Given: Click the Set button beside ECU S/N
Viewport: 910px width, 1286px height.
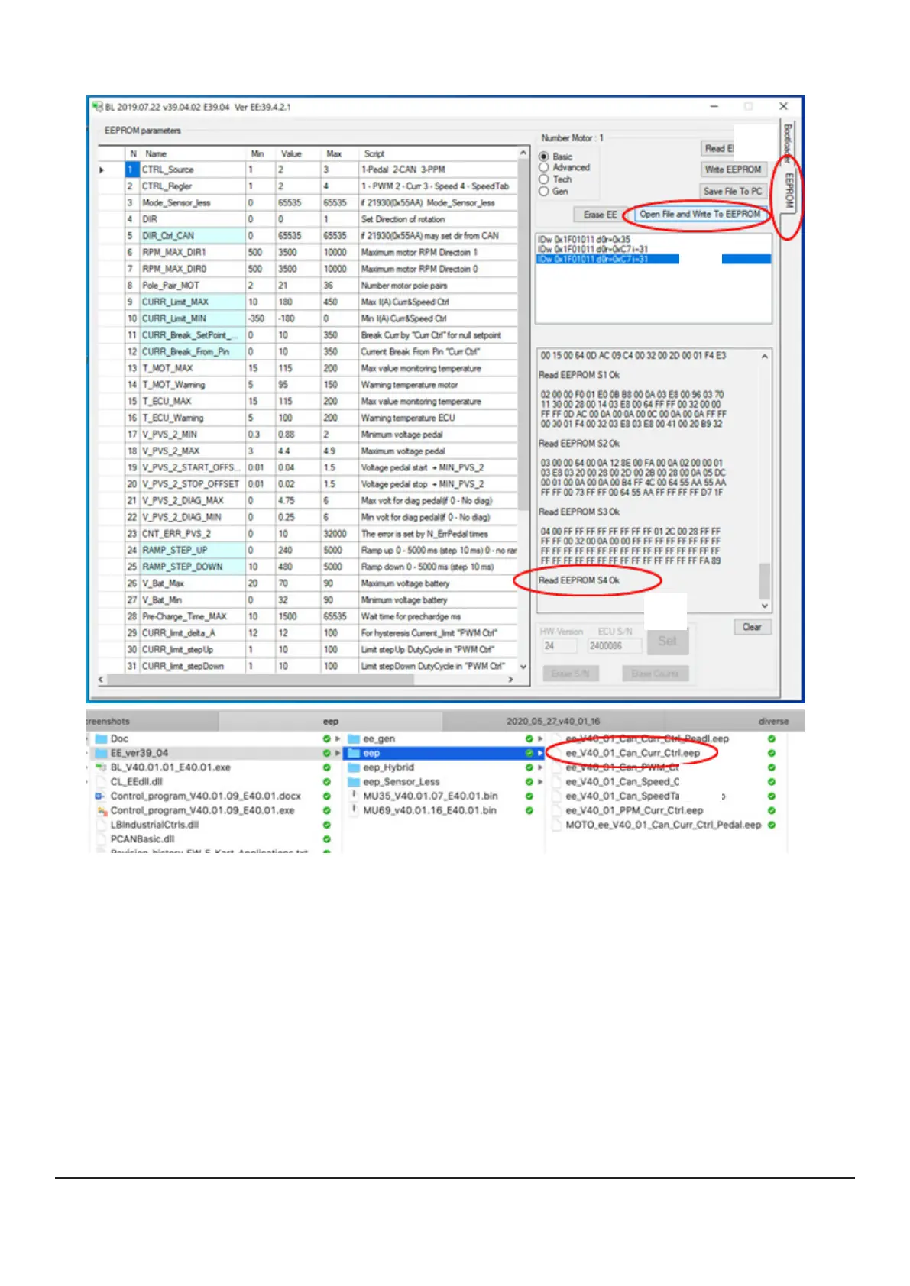Looking at the screenshot, I should click(667, 641).
